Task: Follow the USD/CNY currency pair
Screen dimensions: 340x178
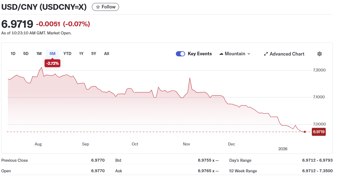Action: [105, 7]
